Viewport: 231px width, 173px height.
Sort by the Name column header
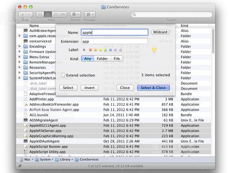34,26
